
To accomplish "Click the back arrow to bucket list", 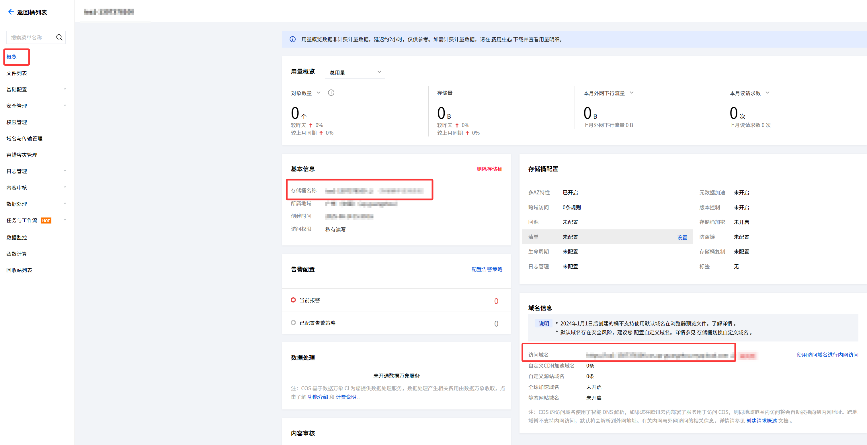I will 11,12.
